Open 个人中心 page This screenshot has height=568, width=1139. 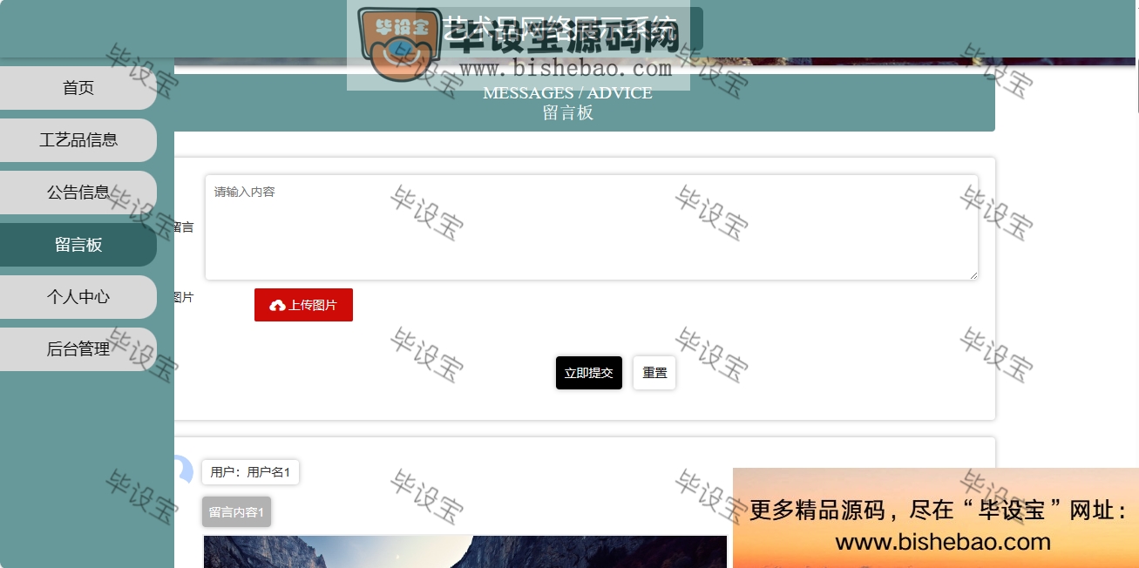pyautogui.click(x=78, y=297)
